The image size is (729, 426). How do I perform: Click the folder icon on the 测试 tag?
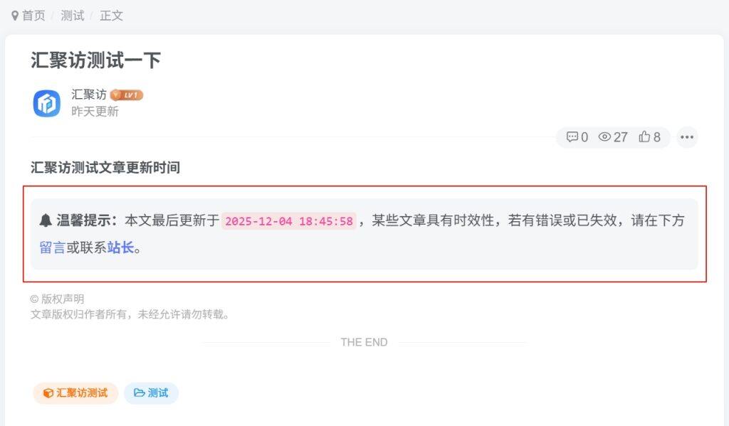(x=138, y=393)
